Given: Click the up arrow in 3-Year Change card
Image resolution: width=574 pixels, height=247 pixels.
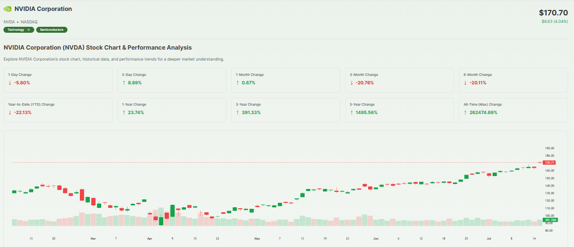Looking at the screenshot, I should [238, 112].
